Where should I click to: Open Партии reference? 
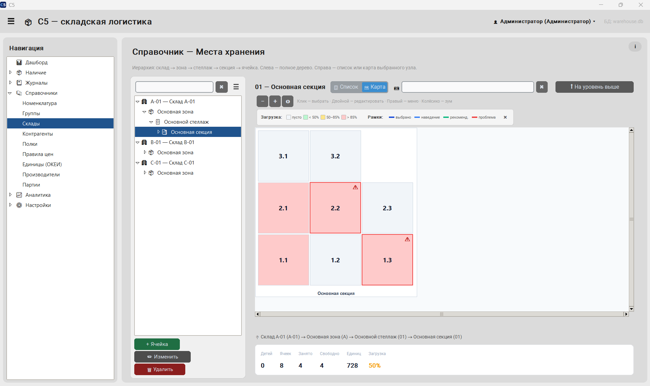pos(31,185)
